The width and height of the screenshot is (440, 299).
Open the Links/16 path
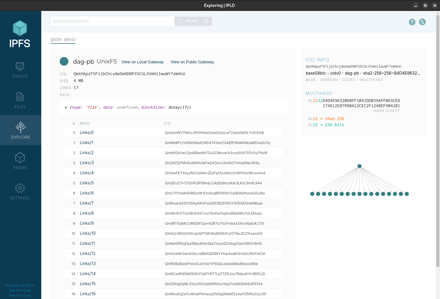click(x=88, y=294)
